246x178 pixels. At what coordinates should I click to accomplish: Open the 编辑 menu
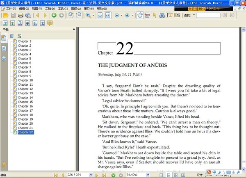click(24, 9)
